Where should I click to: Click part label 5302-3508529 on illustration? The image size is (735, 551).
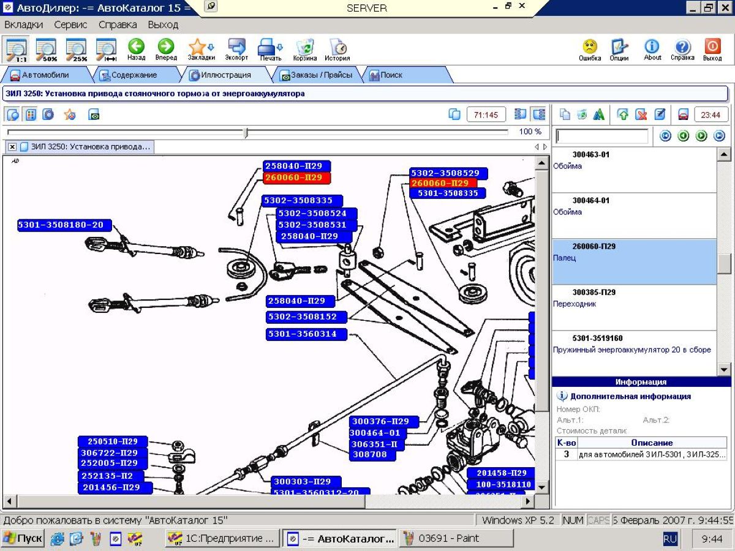point(449,173)
